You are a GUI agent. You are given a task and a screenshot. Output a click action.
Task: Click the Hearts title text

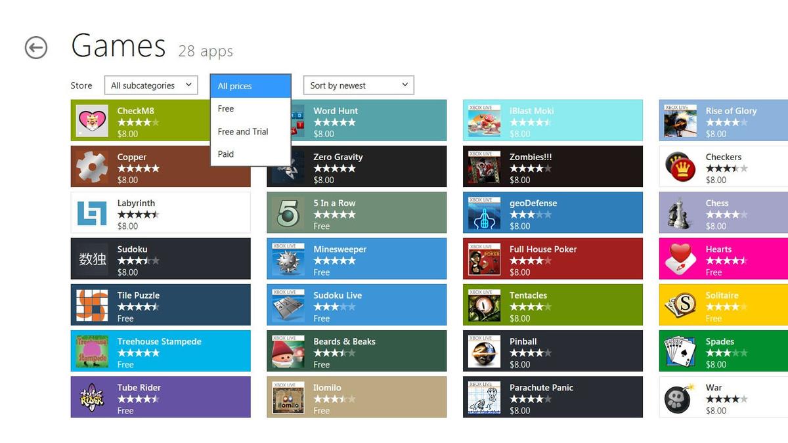tap(718, 249)
